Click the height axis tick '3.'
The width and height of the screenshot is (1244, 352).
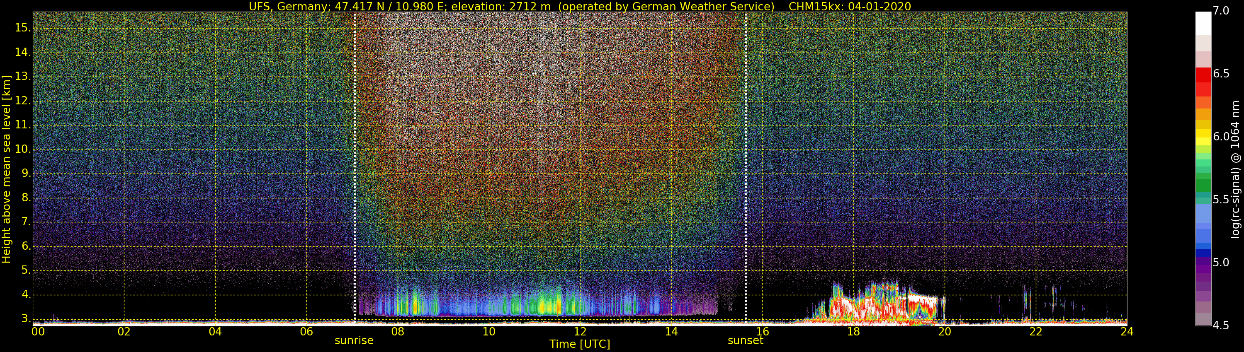[25, 319]
